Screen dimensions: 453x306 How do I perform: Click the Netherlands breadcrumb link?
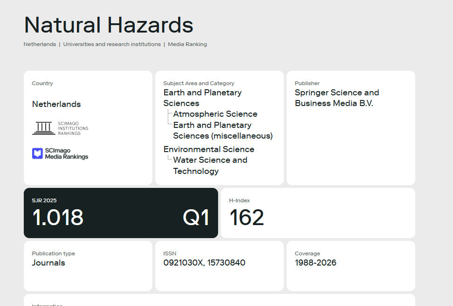pyautogui.click(x=40, y=44)
